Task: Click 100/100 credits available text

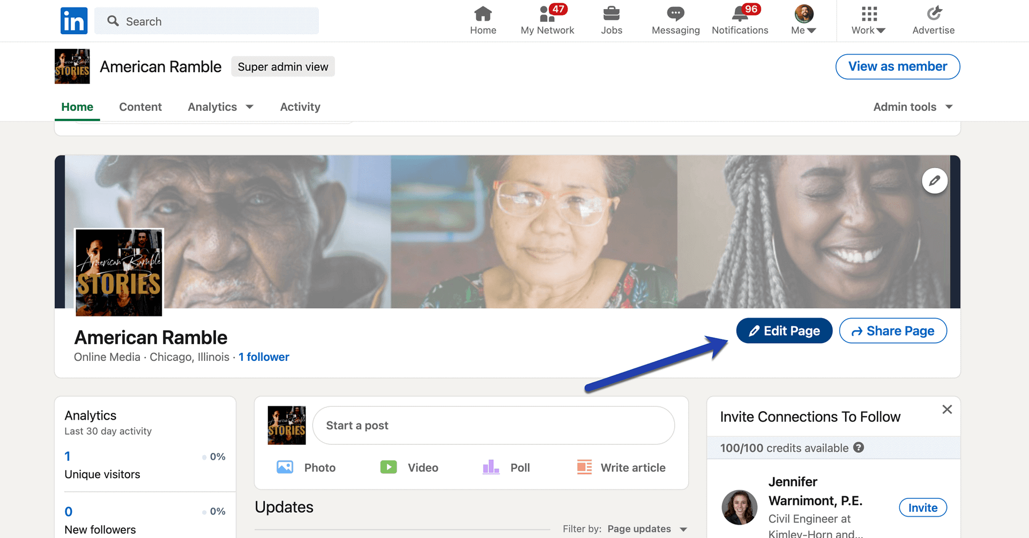Action: (784, 448)
